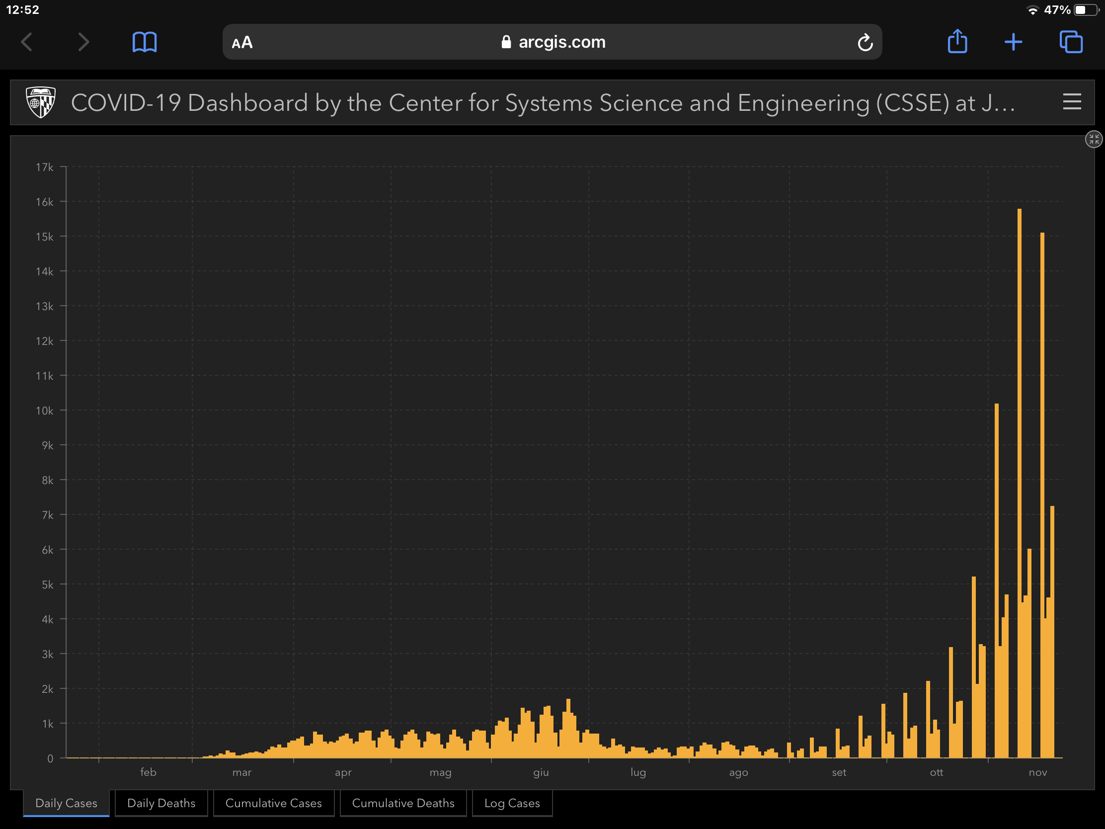Reload the page with the refresh icon
This screenshot has width=1105, height=829.
click(865, 42)
